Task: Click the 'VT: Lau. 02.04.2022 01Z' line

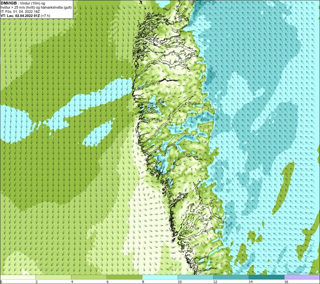Action: click(20, 16)
